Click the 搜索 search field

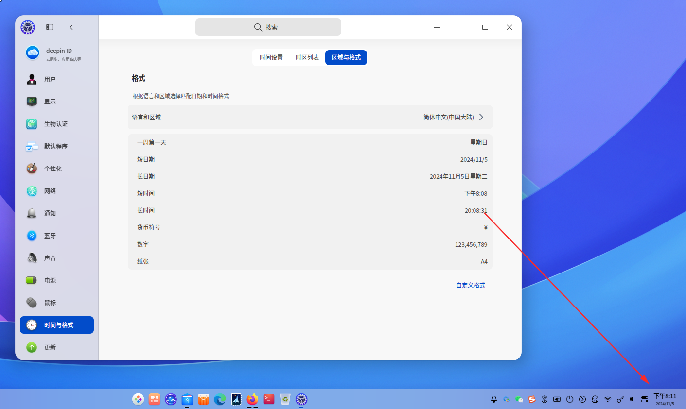click(268, 27)
